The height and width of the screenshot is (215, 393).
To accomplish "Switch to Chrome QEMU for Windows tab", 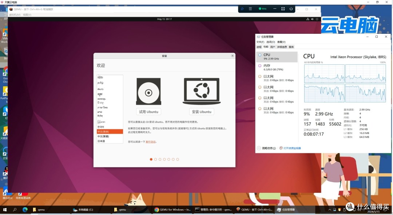I will pyautogui.click(x=172, y=210).
